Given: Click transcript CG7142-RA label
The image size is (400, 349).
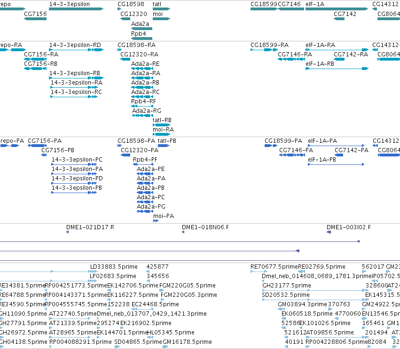Looking at the screenshot, I should pos(351,54).
